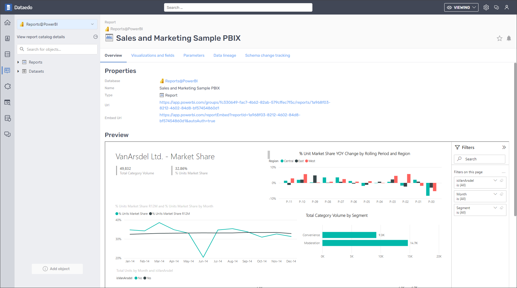Select the active Reports catalog sidebar icon

(x=7, y=70)
